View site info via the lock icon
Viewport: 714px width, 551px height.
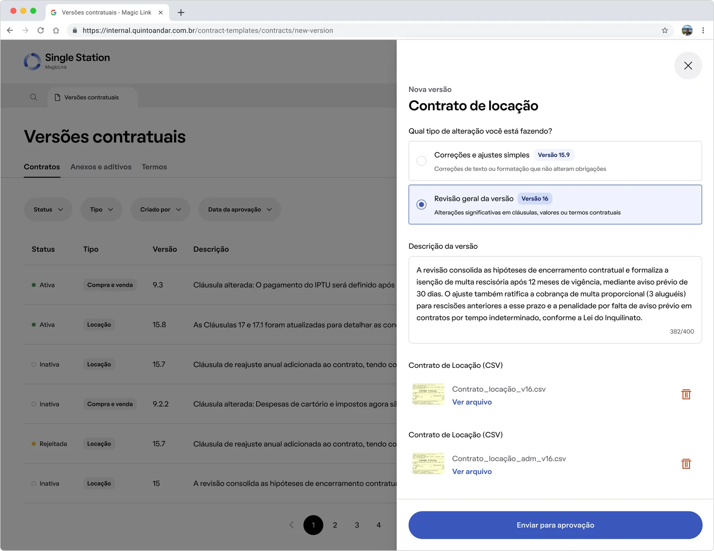[x=75, y=31]
